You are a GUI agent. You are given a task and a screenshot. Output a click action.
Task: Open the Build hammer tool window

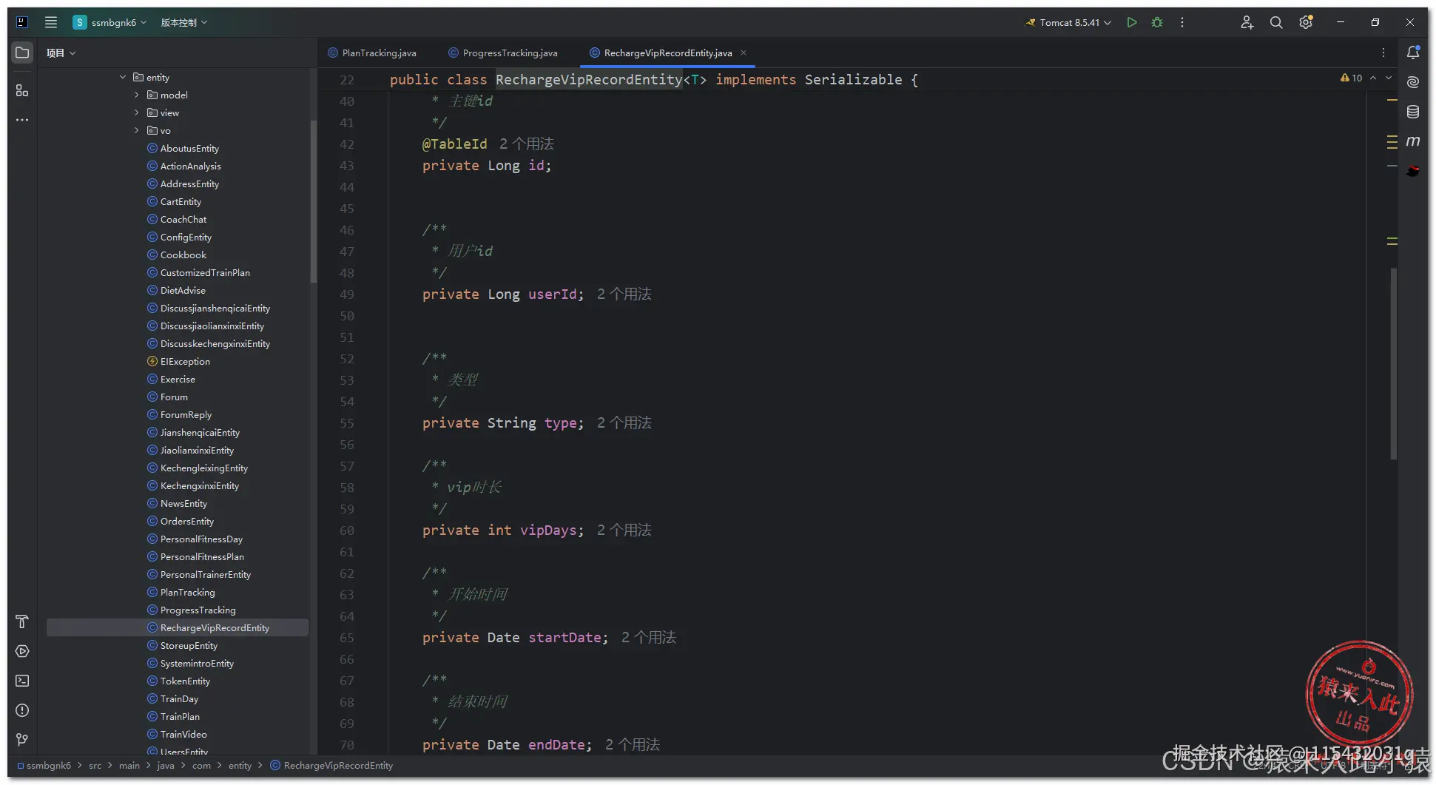(x=22, y=621)
